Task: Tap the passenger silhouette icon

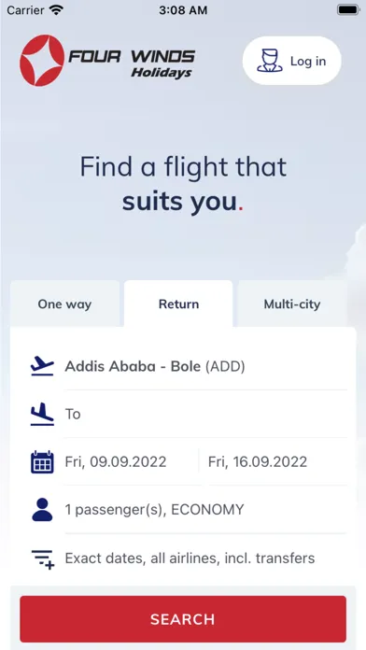Action: pyautogui.click(x=42, y=510)
